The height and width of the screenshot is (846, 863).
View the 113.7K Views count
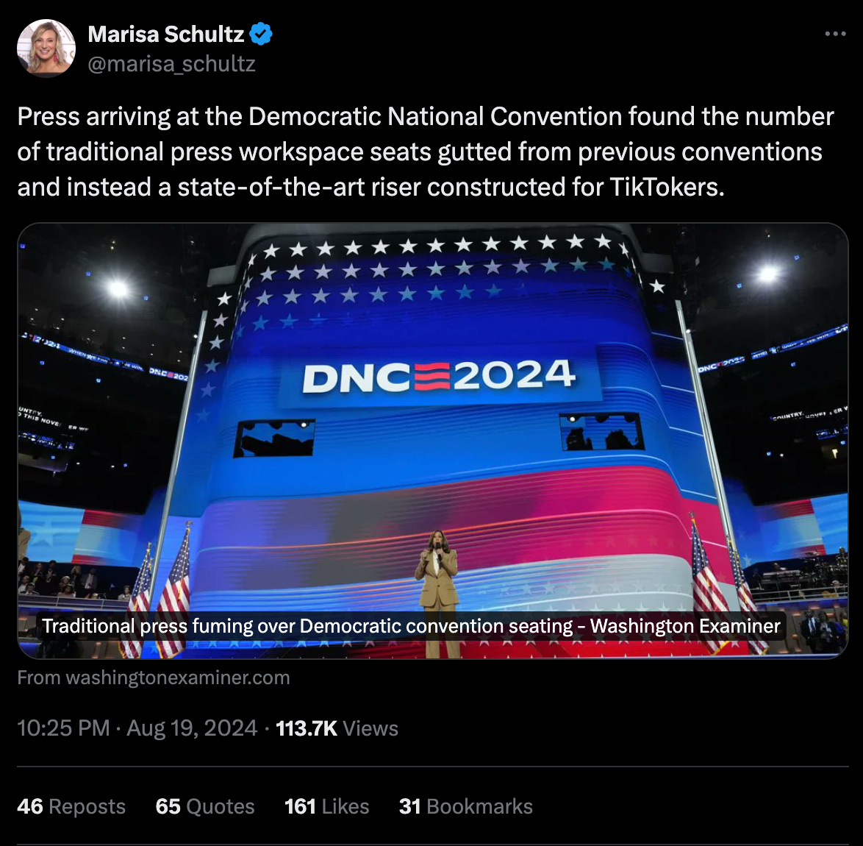pyautogui.click(x=337, y=728)
